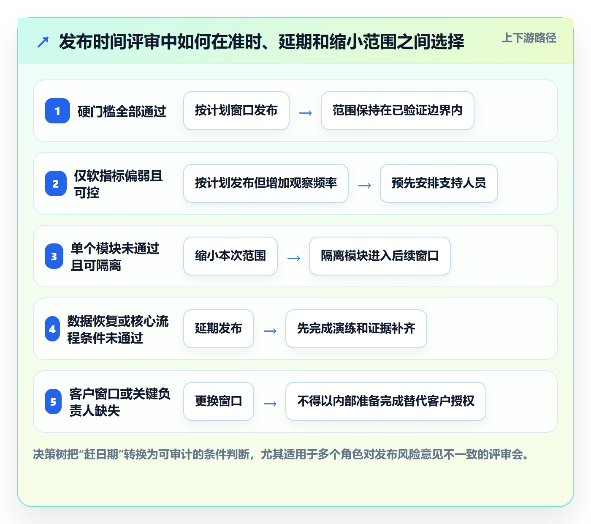This screenshot has height=524, width=591.
Task: Select the 更换窗口 box
Action: pos(219,401)
